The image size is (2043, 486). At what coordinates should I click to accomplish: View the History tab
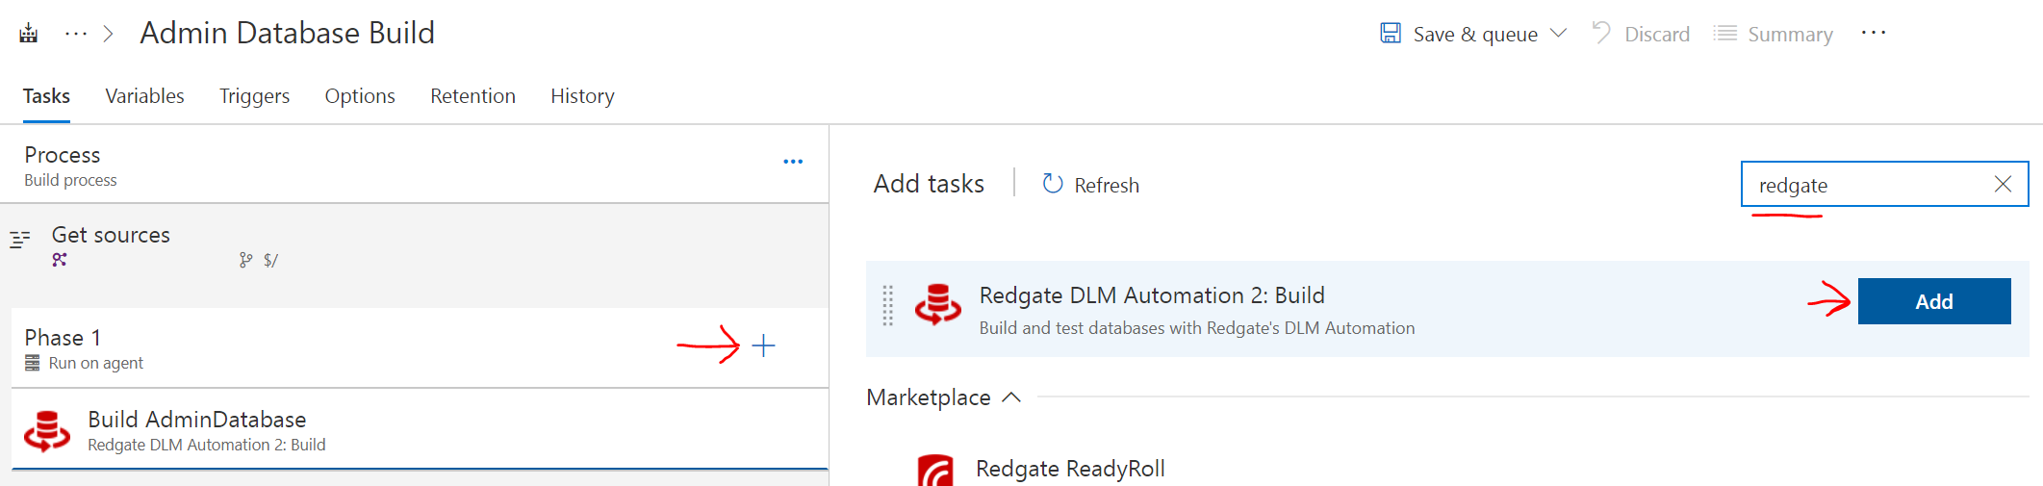point(582,96)
